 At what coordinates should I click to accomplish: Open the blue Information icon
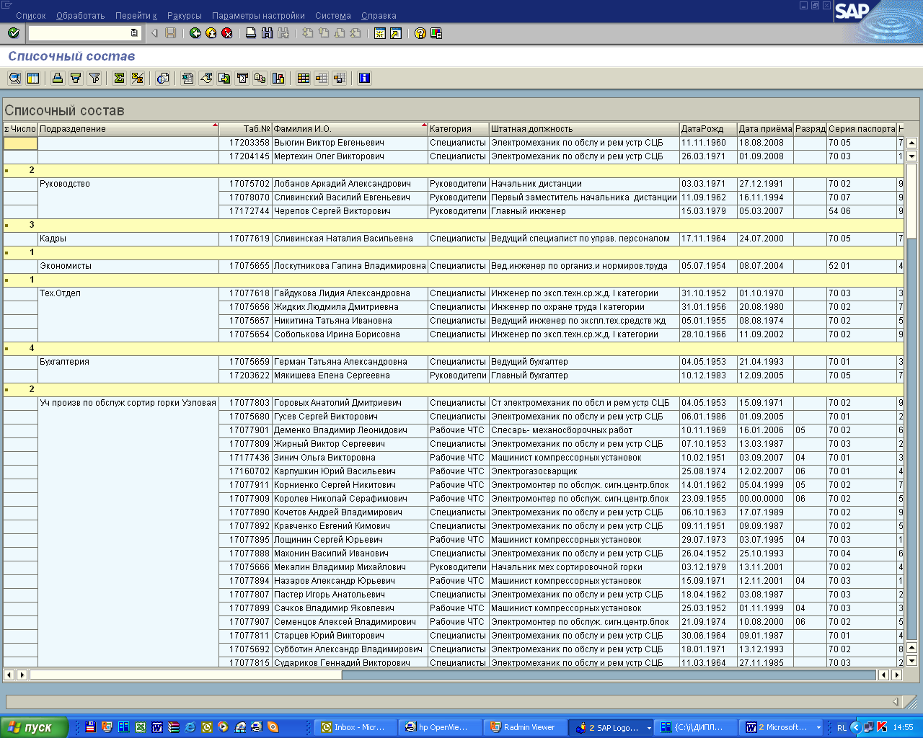coord(365,78)
